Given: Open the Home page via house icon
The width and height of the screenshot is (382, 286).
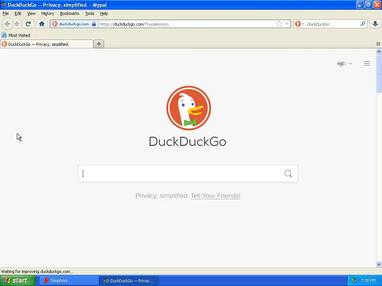Looking at the screenshot, I should (42, 24).
